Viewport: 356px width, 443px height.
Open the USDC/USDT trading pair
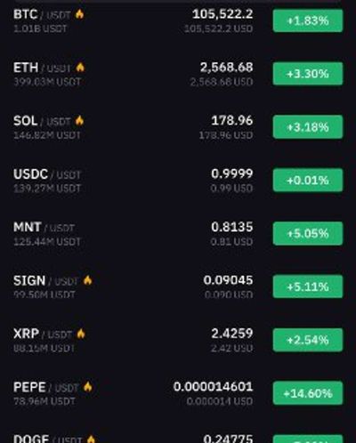click(47, 174)
